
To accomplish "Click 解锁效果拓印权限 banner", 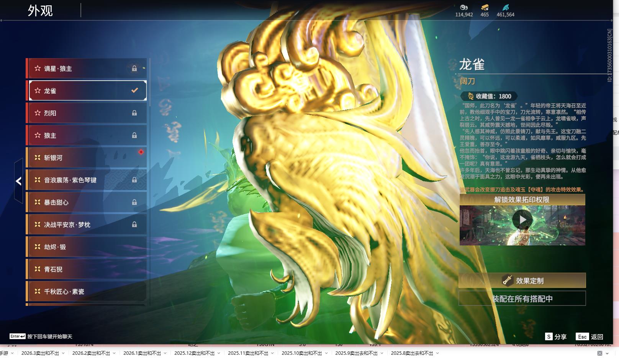I will pos(522,200).
